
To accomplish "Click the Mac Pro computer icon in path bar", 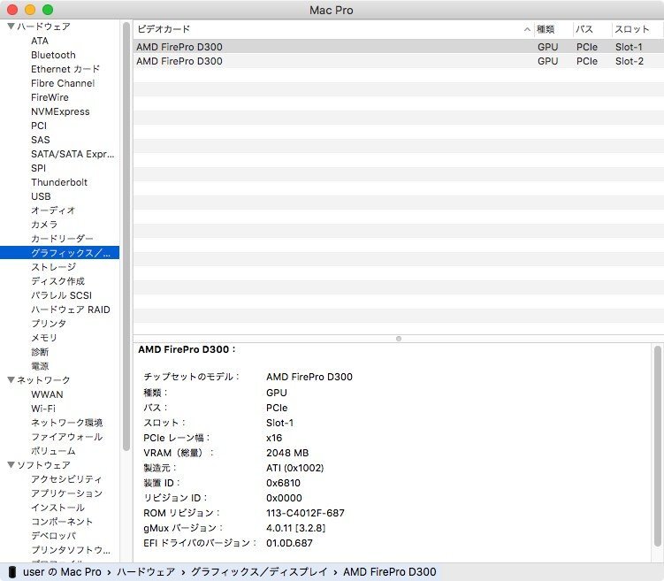I will [x=12, y=571].
